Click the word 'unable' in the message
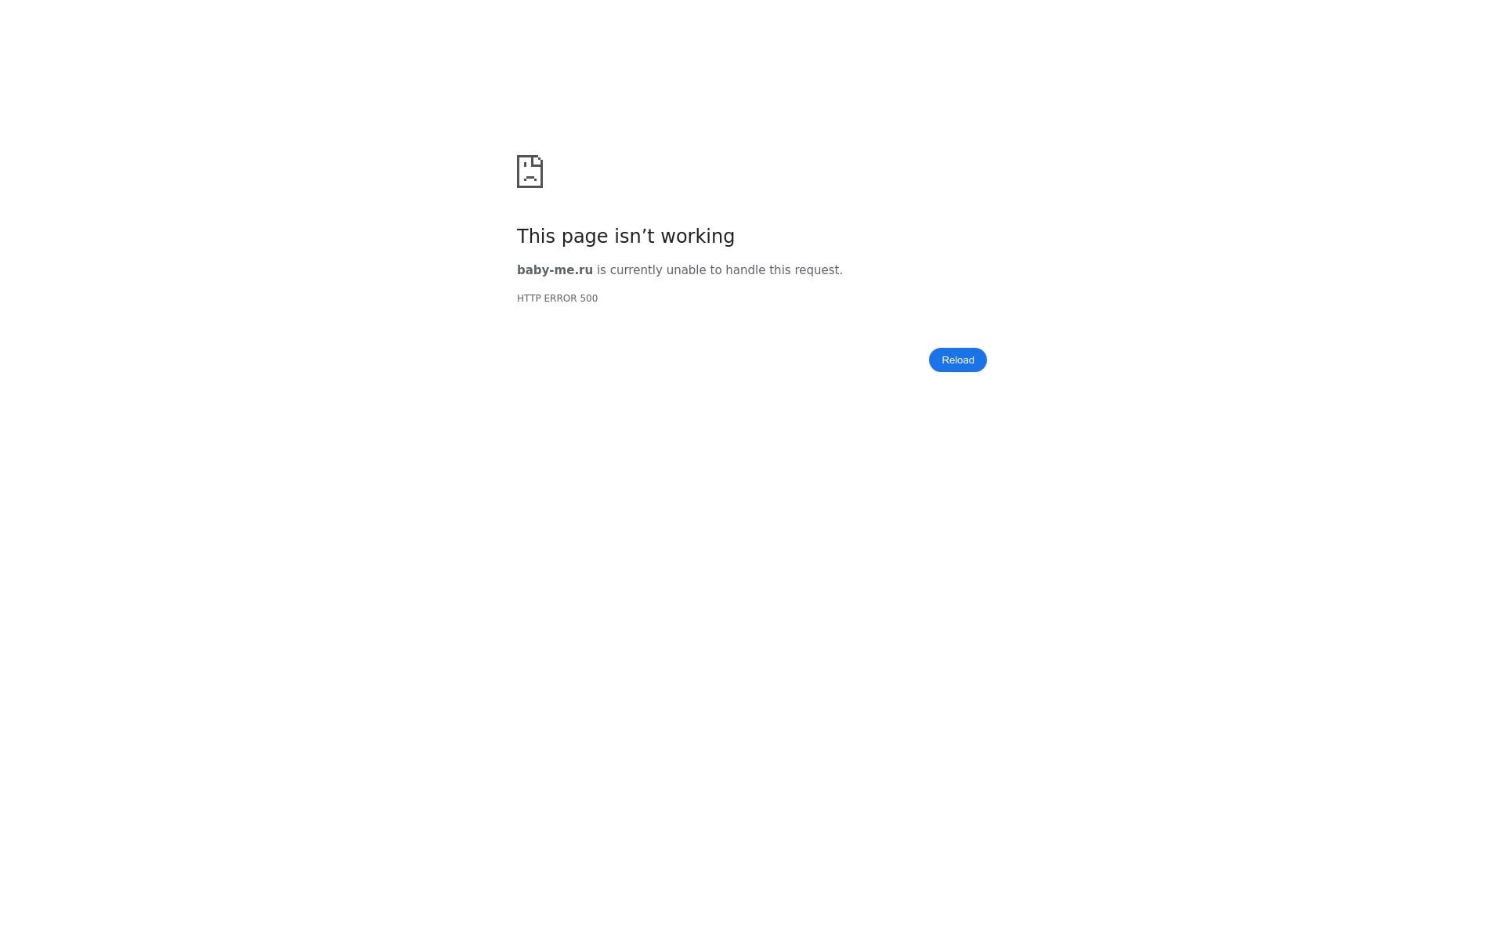The image size is (1504, 940). tap(686, 270)
